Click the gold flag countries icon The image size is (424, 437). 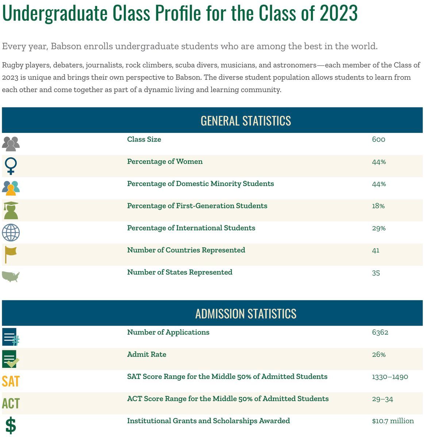tap(11, 254)
